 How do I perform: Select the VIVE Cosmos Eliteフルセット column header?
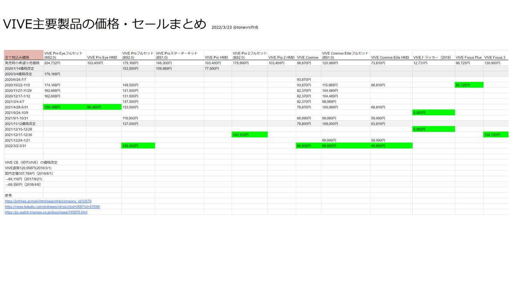coord(346,55)
